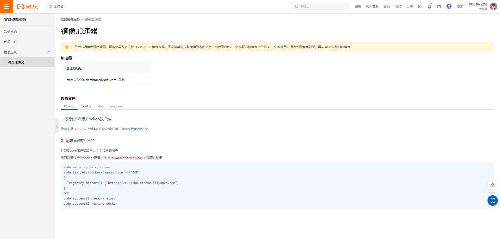Click the /etc/docker/daemon.json path text
This screenshot has height=239, width=500.
point(125,158)
